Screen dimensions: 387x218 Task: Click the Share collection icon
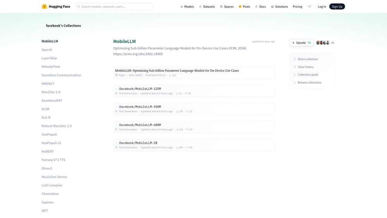point(295,59)
